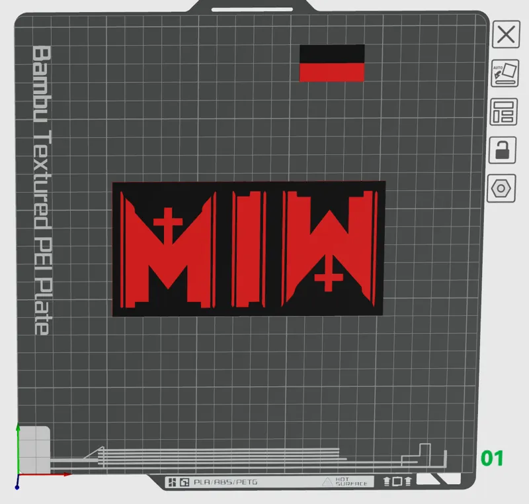Arrange objects on the plate with the layout icon
The width and height of the screenshot is (529, 504).
coord(503,112)
